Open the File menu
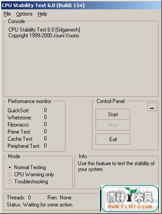The width and height of the screenshot is (162, 214). (x=7, y=14)
